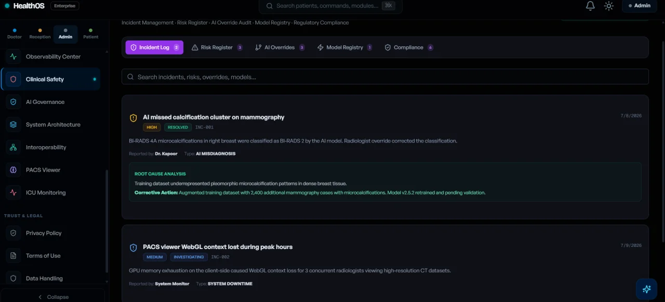Click reporter name Dr. Kapoor
This screenshot has height=302, width=665.
point(166,154)
